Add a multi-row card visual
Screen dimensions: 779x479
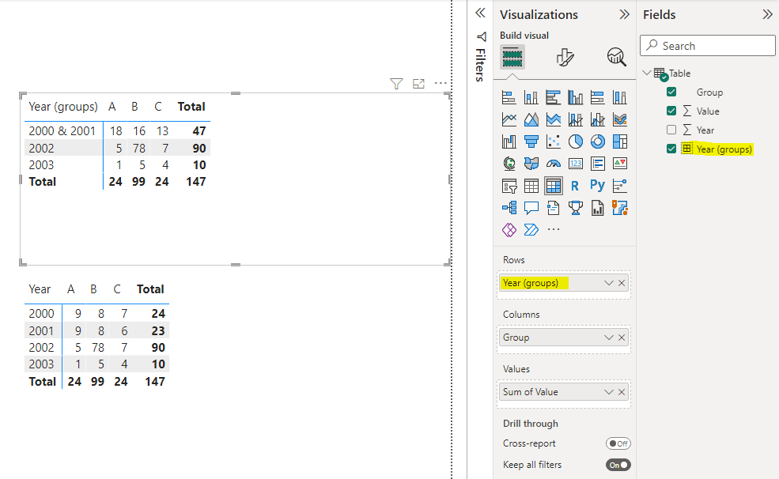click(598, 164)
